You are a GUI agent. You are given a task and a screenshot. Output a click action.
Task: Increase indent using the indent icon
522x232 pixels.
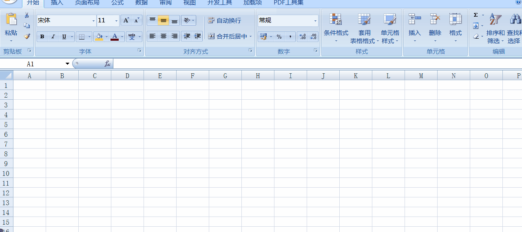point(198,36)
